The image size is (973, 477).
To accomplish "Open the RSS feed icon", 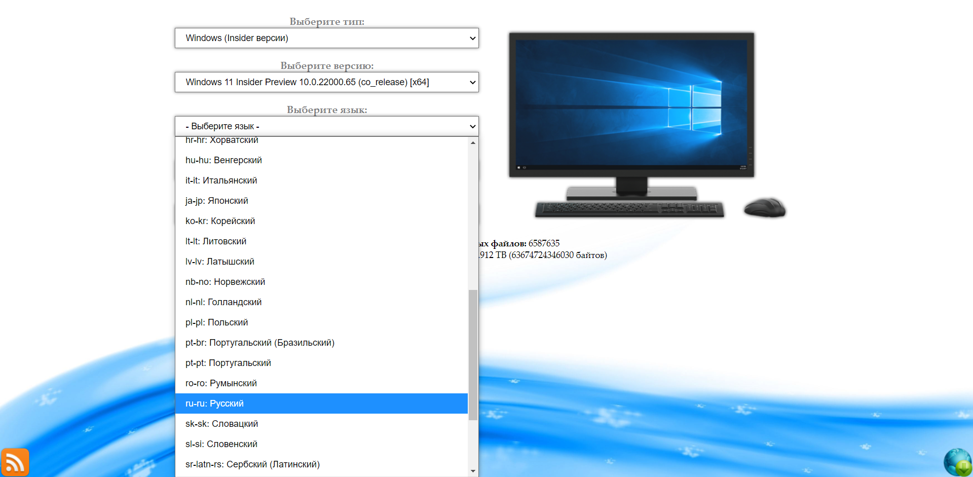I will (15, 462).
